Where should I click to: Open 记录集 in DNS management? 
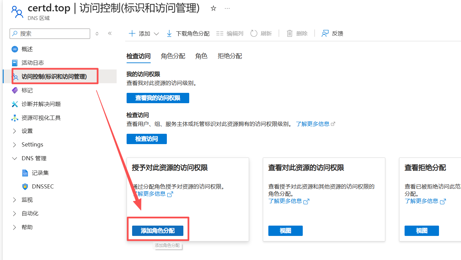click(40, 173)
